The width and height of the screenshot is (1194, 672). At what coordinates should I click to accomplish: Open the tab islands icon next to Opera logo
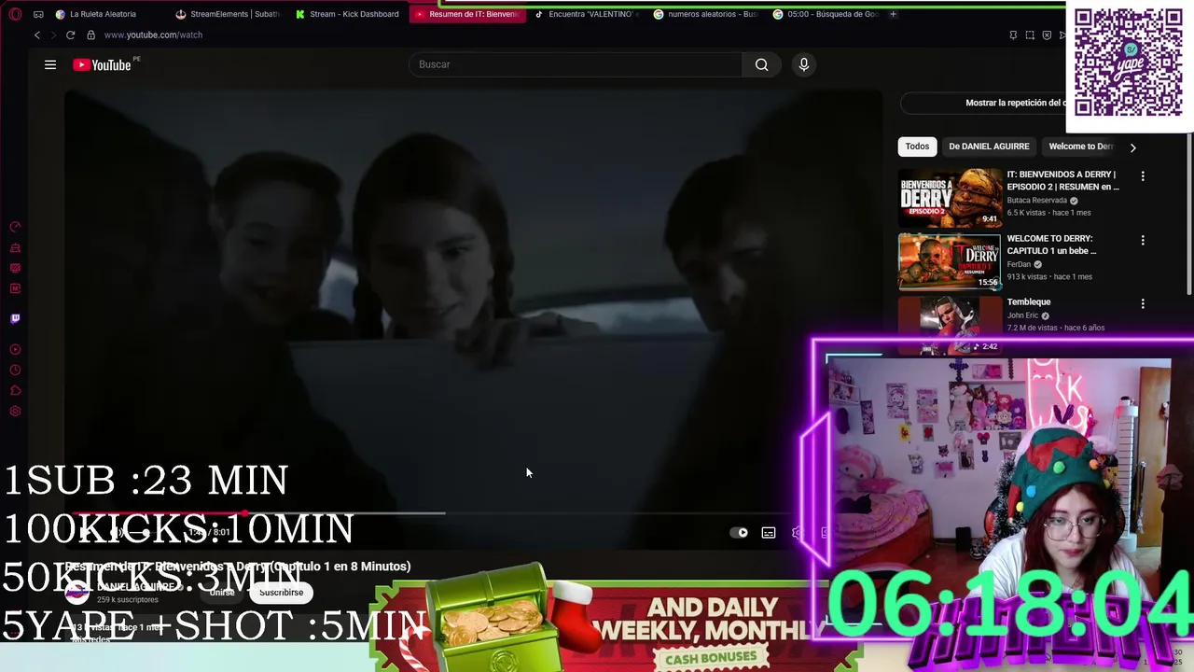pyautogui.click(x=38, y=14)
